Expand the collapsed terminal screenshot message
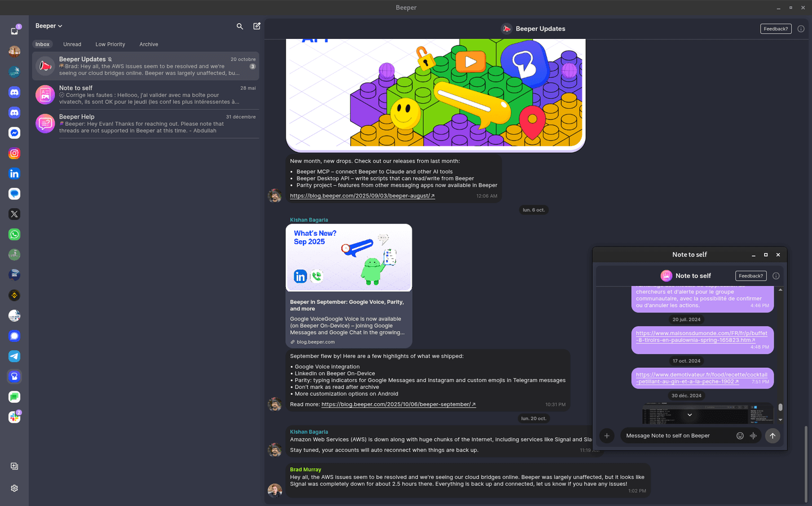812x506 pixels. click(689, 413)
